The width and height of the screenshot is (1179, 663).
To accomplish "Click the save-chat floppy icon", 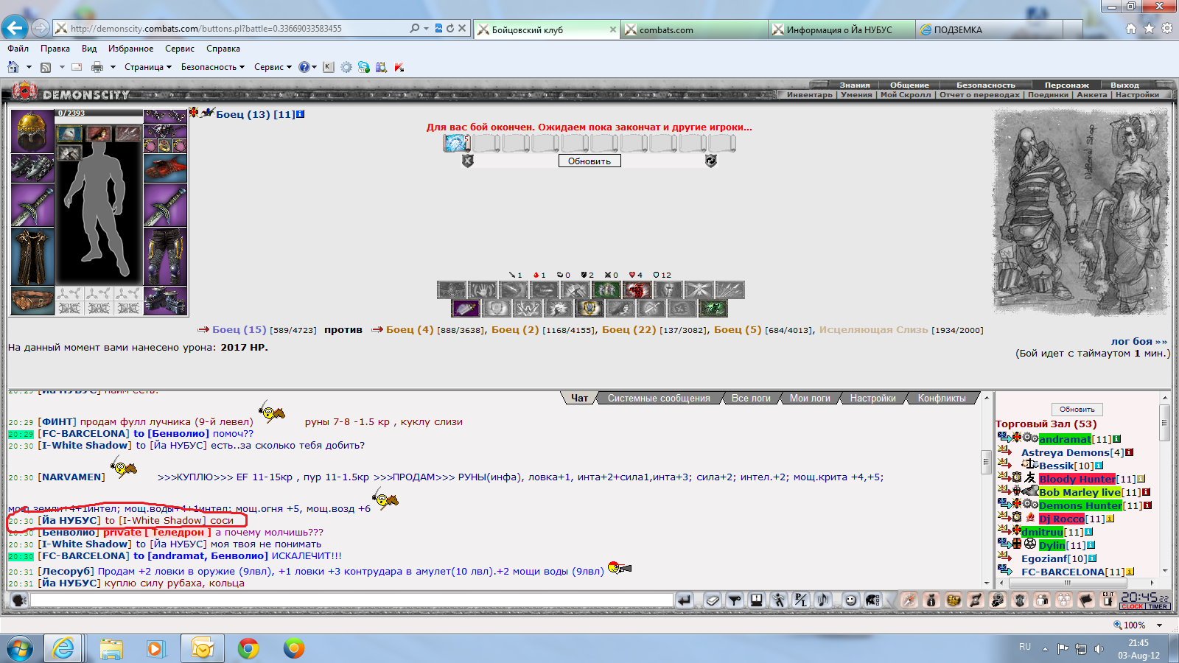I will pyautogui.click(x=757, y=600).
